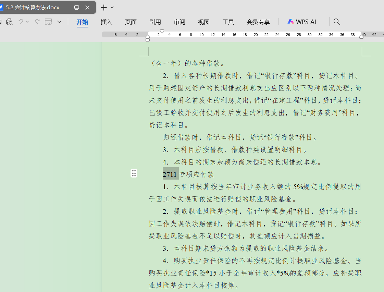Click the code-window icon in quick toolbar
The height and width of the screenshot is (292, 384).
pyautogui.click(x=49, y=22)
